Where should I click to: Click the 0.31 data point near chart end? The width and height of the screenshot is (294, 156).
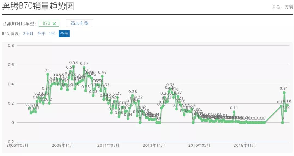click(x=284, y=93)
